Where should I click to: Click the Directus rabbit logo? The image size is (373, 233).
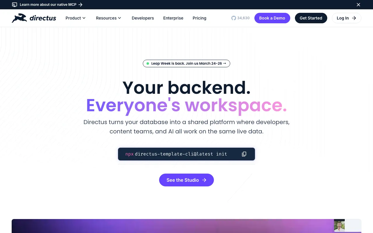[x=18, y=18]
